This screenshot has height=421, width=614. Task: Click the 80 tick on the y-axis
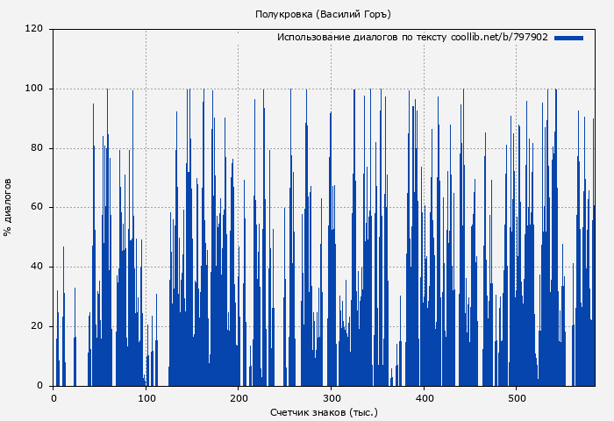pyautogui.click(x=37, y=148)
